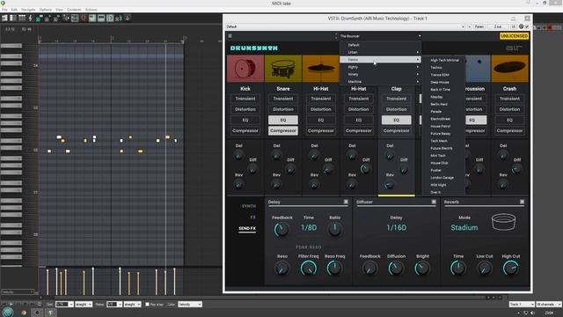Adjust the Delay Filter Freq knob
563x317 pixels.
pos(309,268)
